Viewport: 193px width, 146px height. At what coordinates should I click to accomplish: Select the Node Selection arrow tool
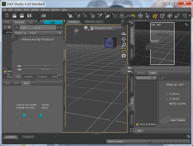click(x=147, y=16)
